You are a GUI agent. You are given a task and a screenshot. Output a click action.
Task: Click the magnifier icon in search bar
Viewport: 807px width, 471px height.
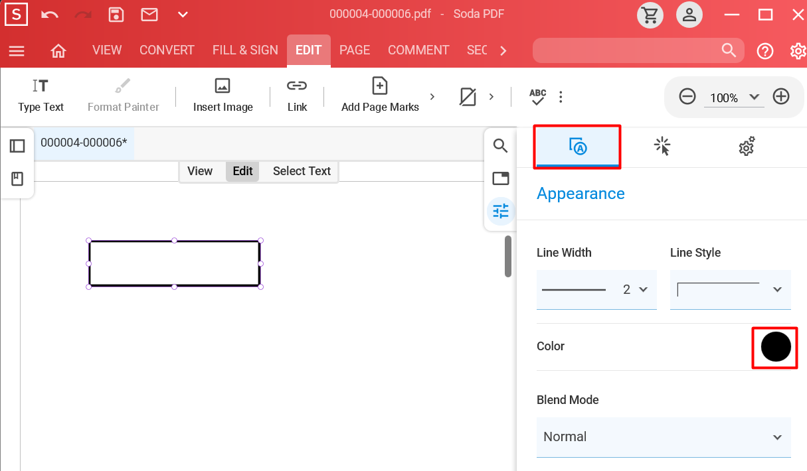(x=729, y=50)
